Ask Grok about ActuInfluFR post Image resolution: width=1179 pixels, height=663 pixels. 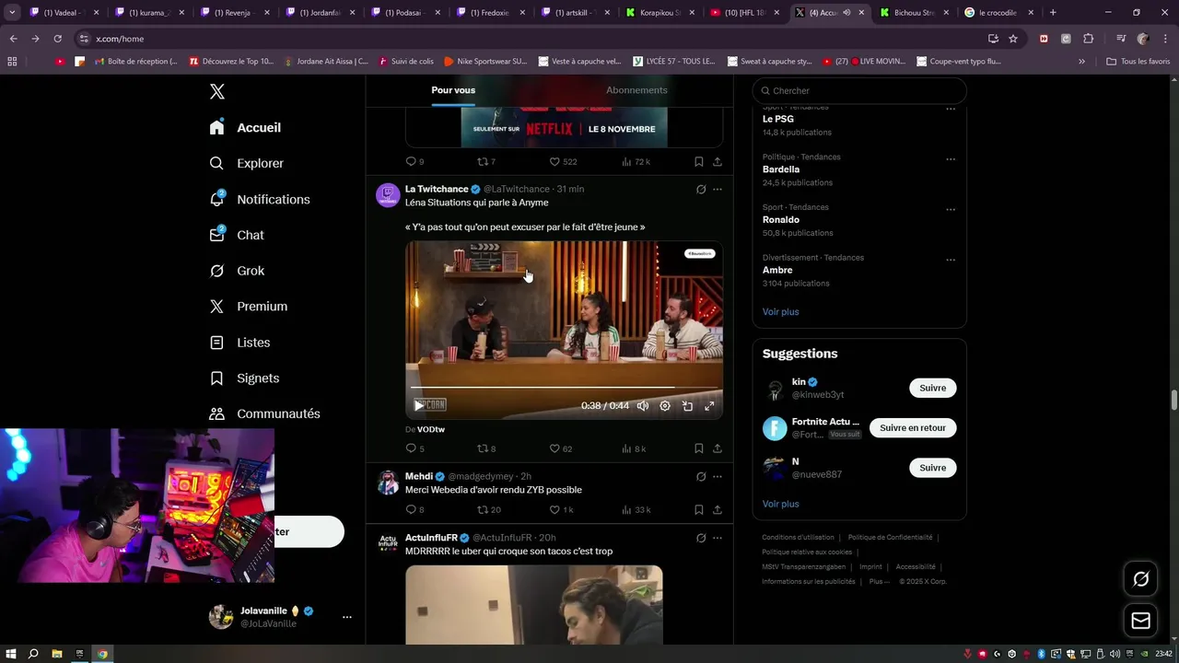701,538
